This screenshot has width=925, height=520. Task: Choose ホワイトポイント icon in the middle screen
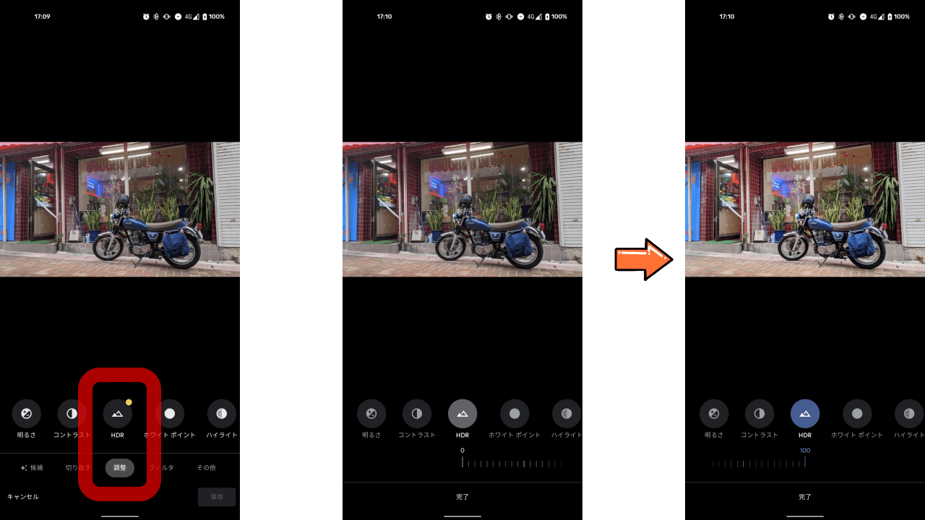[x=515, y=414]
